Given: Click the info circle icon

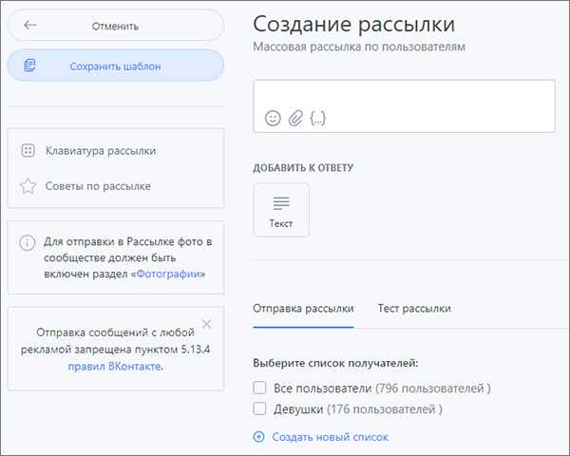Looking at the screenshot, I should click(x=28, y=242).
